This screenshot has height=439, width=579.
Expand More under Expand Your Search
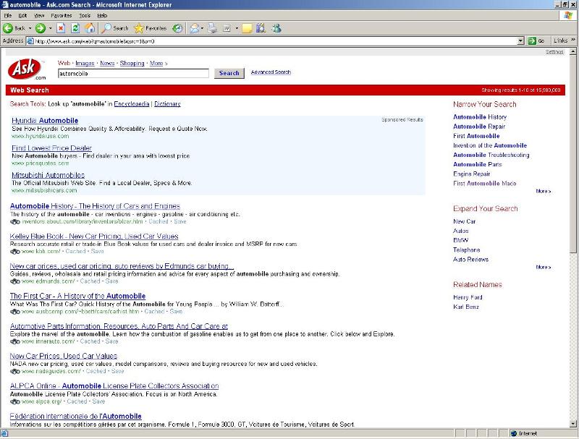(543, 268)
